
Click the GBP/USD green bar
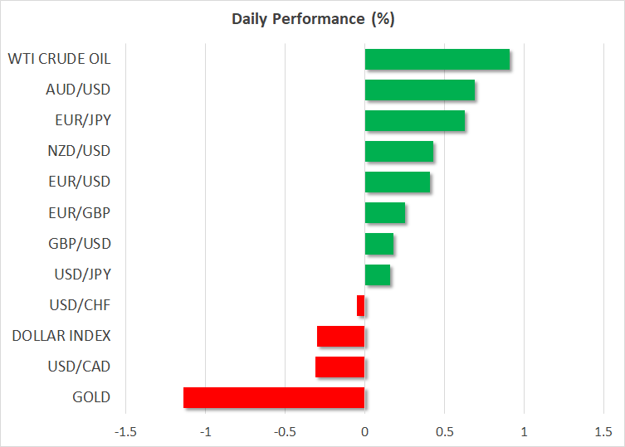pos(378,244)
